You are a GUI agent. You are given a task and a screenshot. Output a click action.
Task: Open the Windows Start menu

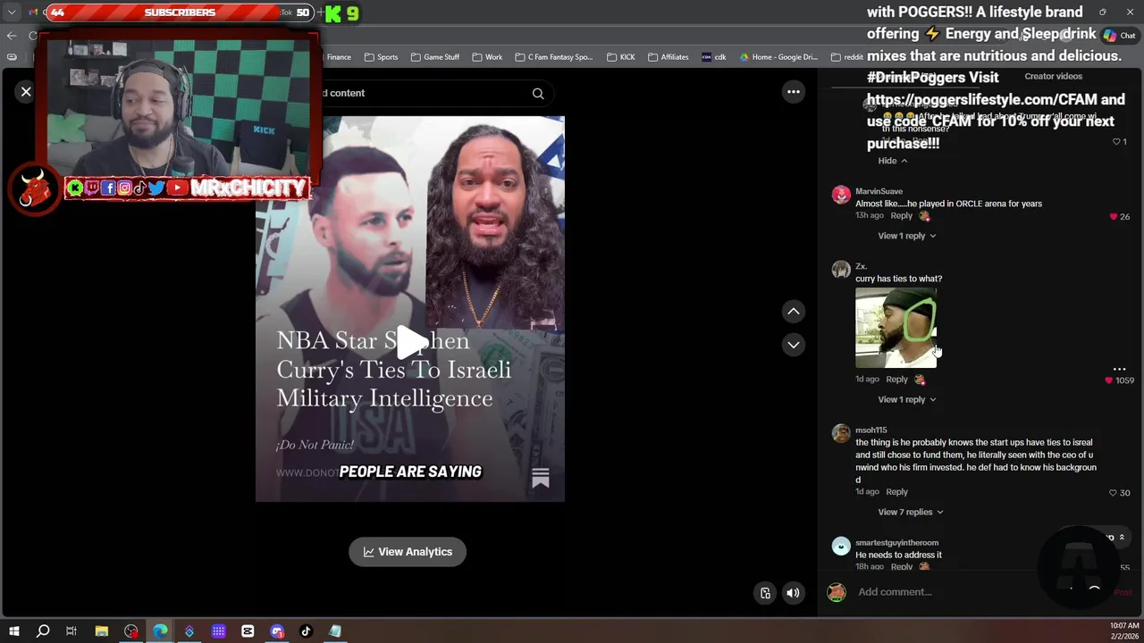(13, 631)
